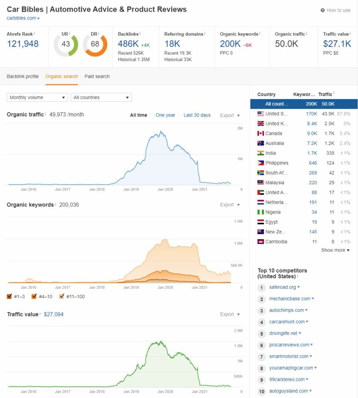Switch to the Paid search tab
358x398 pixels.
(x=97, y=77)
